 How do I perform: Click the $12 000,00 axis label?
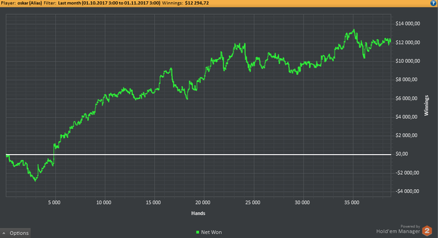pos(407,43)
